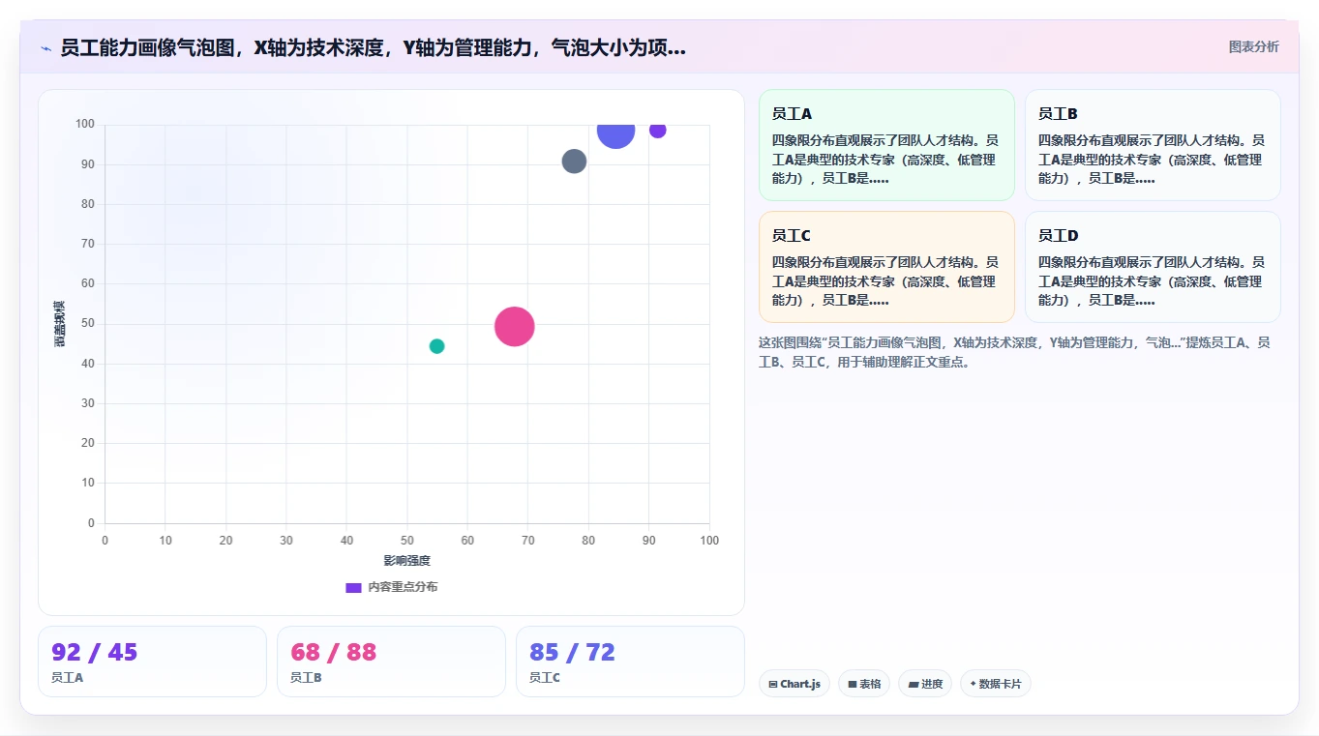Click the 进度 tag
Image resolution: width=1319 pixels, height=736 pixels.
[925, 684]
